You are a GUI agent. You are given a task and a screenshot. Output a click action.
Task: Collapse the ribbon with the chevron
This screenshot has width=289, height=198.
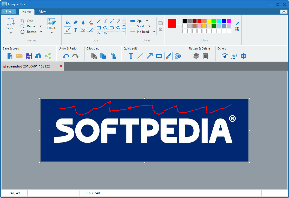click(x=284, y=12)
